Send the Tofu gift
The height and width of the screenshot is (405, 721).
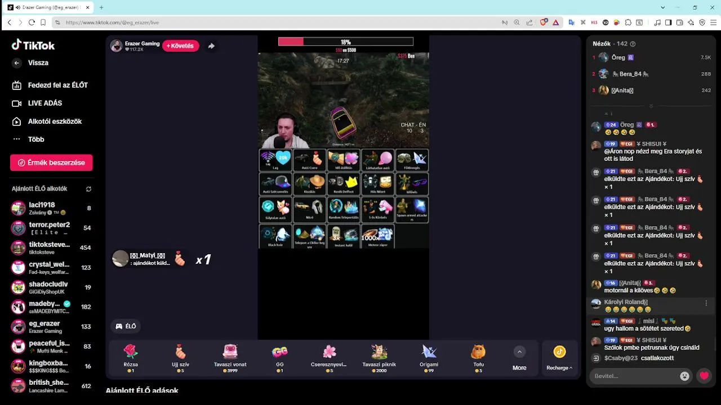478,358
